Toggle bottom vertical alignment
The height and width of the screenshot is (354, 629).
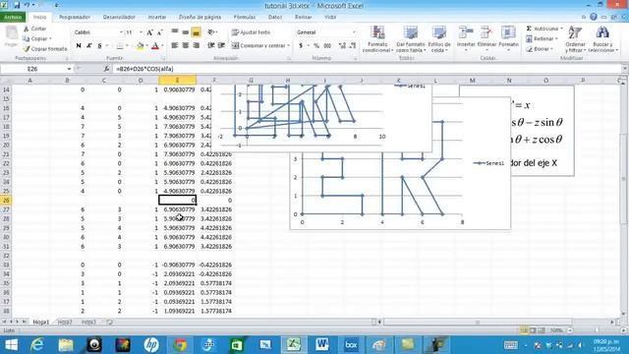197,32
